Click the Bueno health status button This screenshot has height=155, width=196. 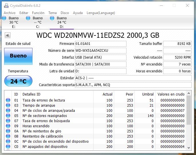pyautogui.click(x=18, y=56)
